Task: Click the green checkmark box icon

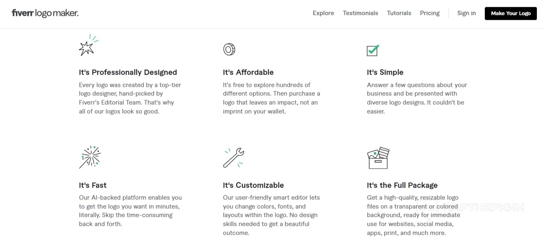Action: (373, 50)
